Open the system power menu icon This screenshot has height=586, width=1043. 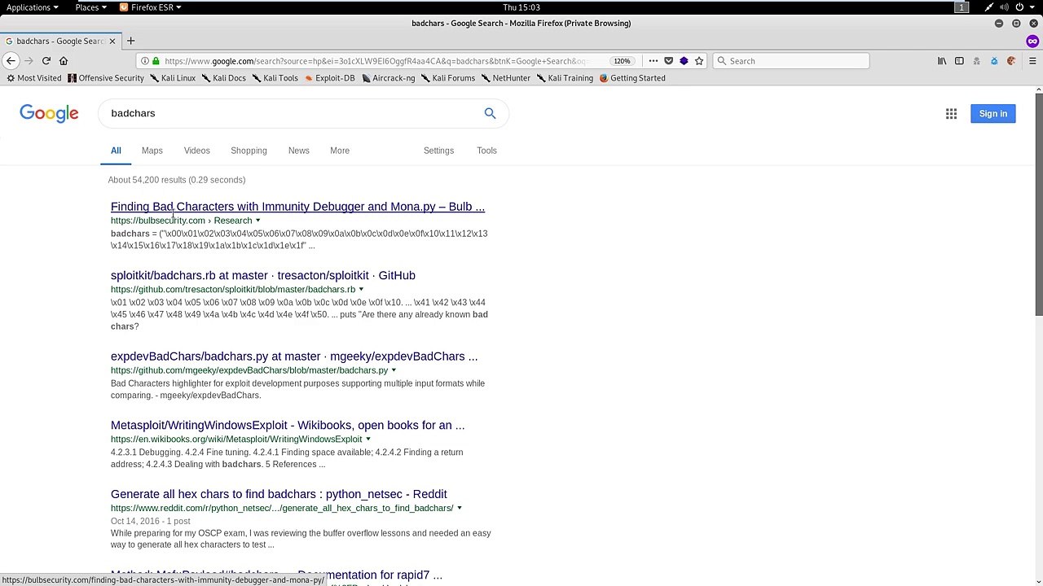(x=1019, y=7)
